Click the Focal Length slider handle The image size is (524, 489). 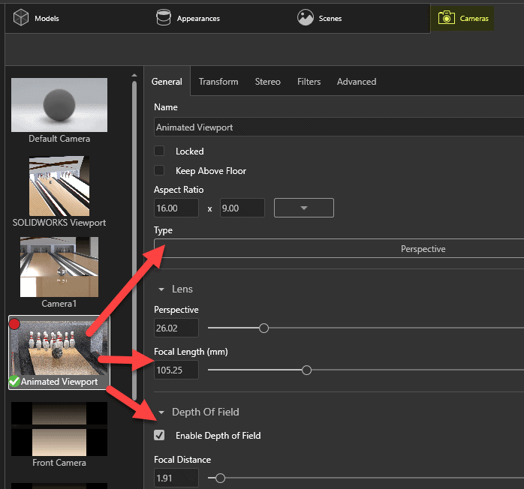pyautogui.click(x=306, y=370)
